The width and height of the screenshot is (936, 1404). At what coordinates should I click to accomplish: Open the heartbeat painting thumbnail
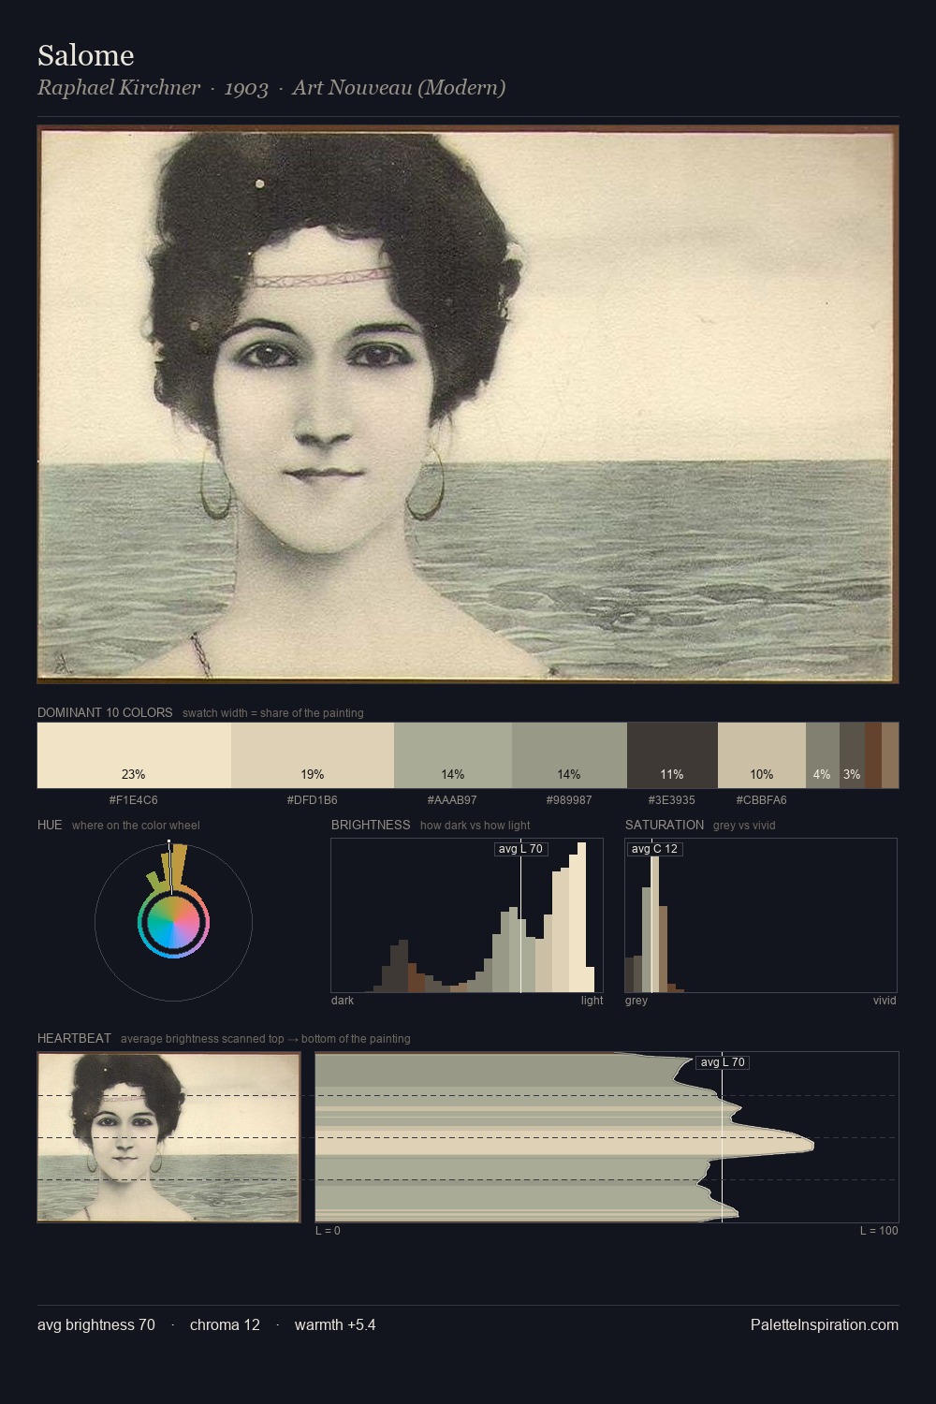pyautogui.click(x=168, y=1137)
